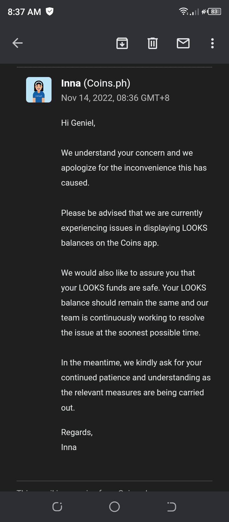
Task: Open the three-dot overflow menu
Action: pyautogui.click(x=212, y=43)
